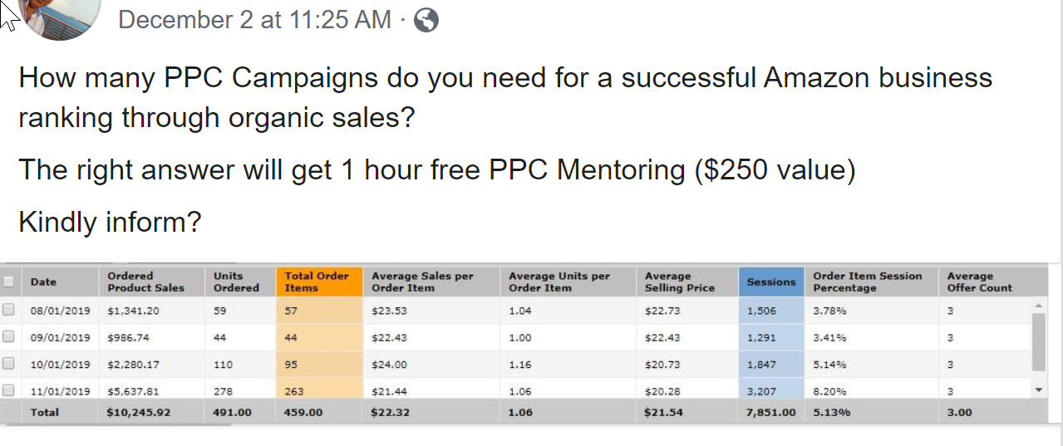Click the table's vertical scrollbar thumb
Screen dimensions: 1063x446
(x=1038, y=341)
